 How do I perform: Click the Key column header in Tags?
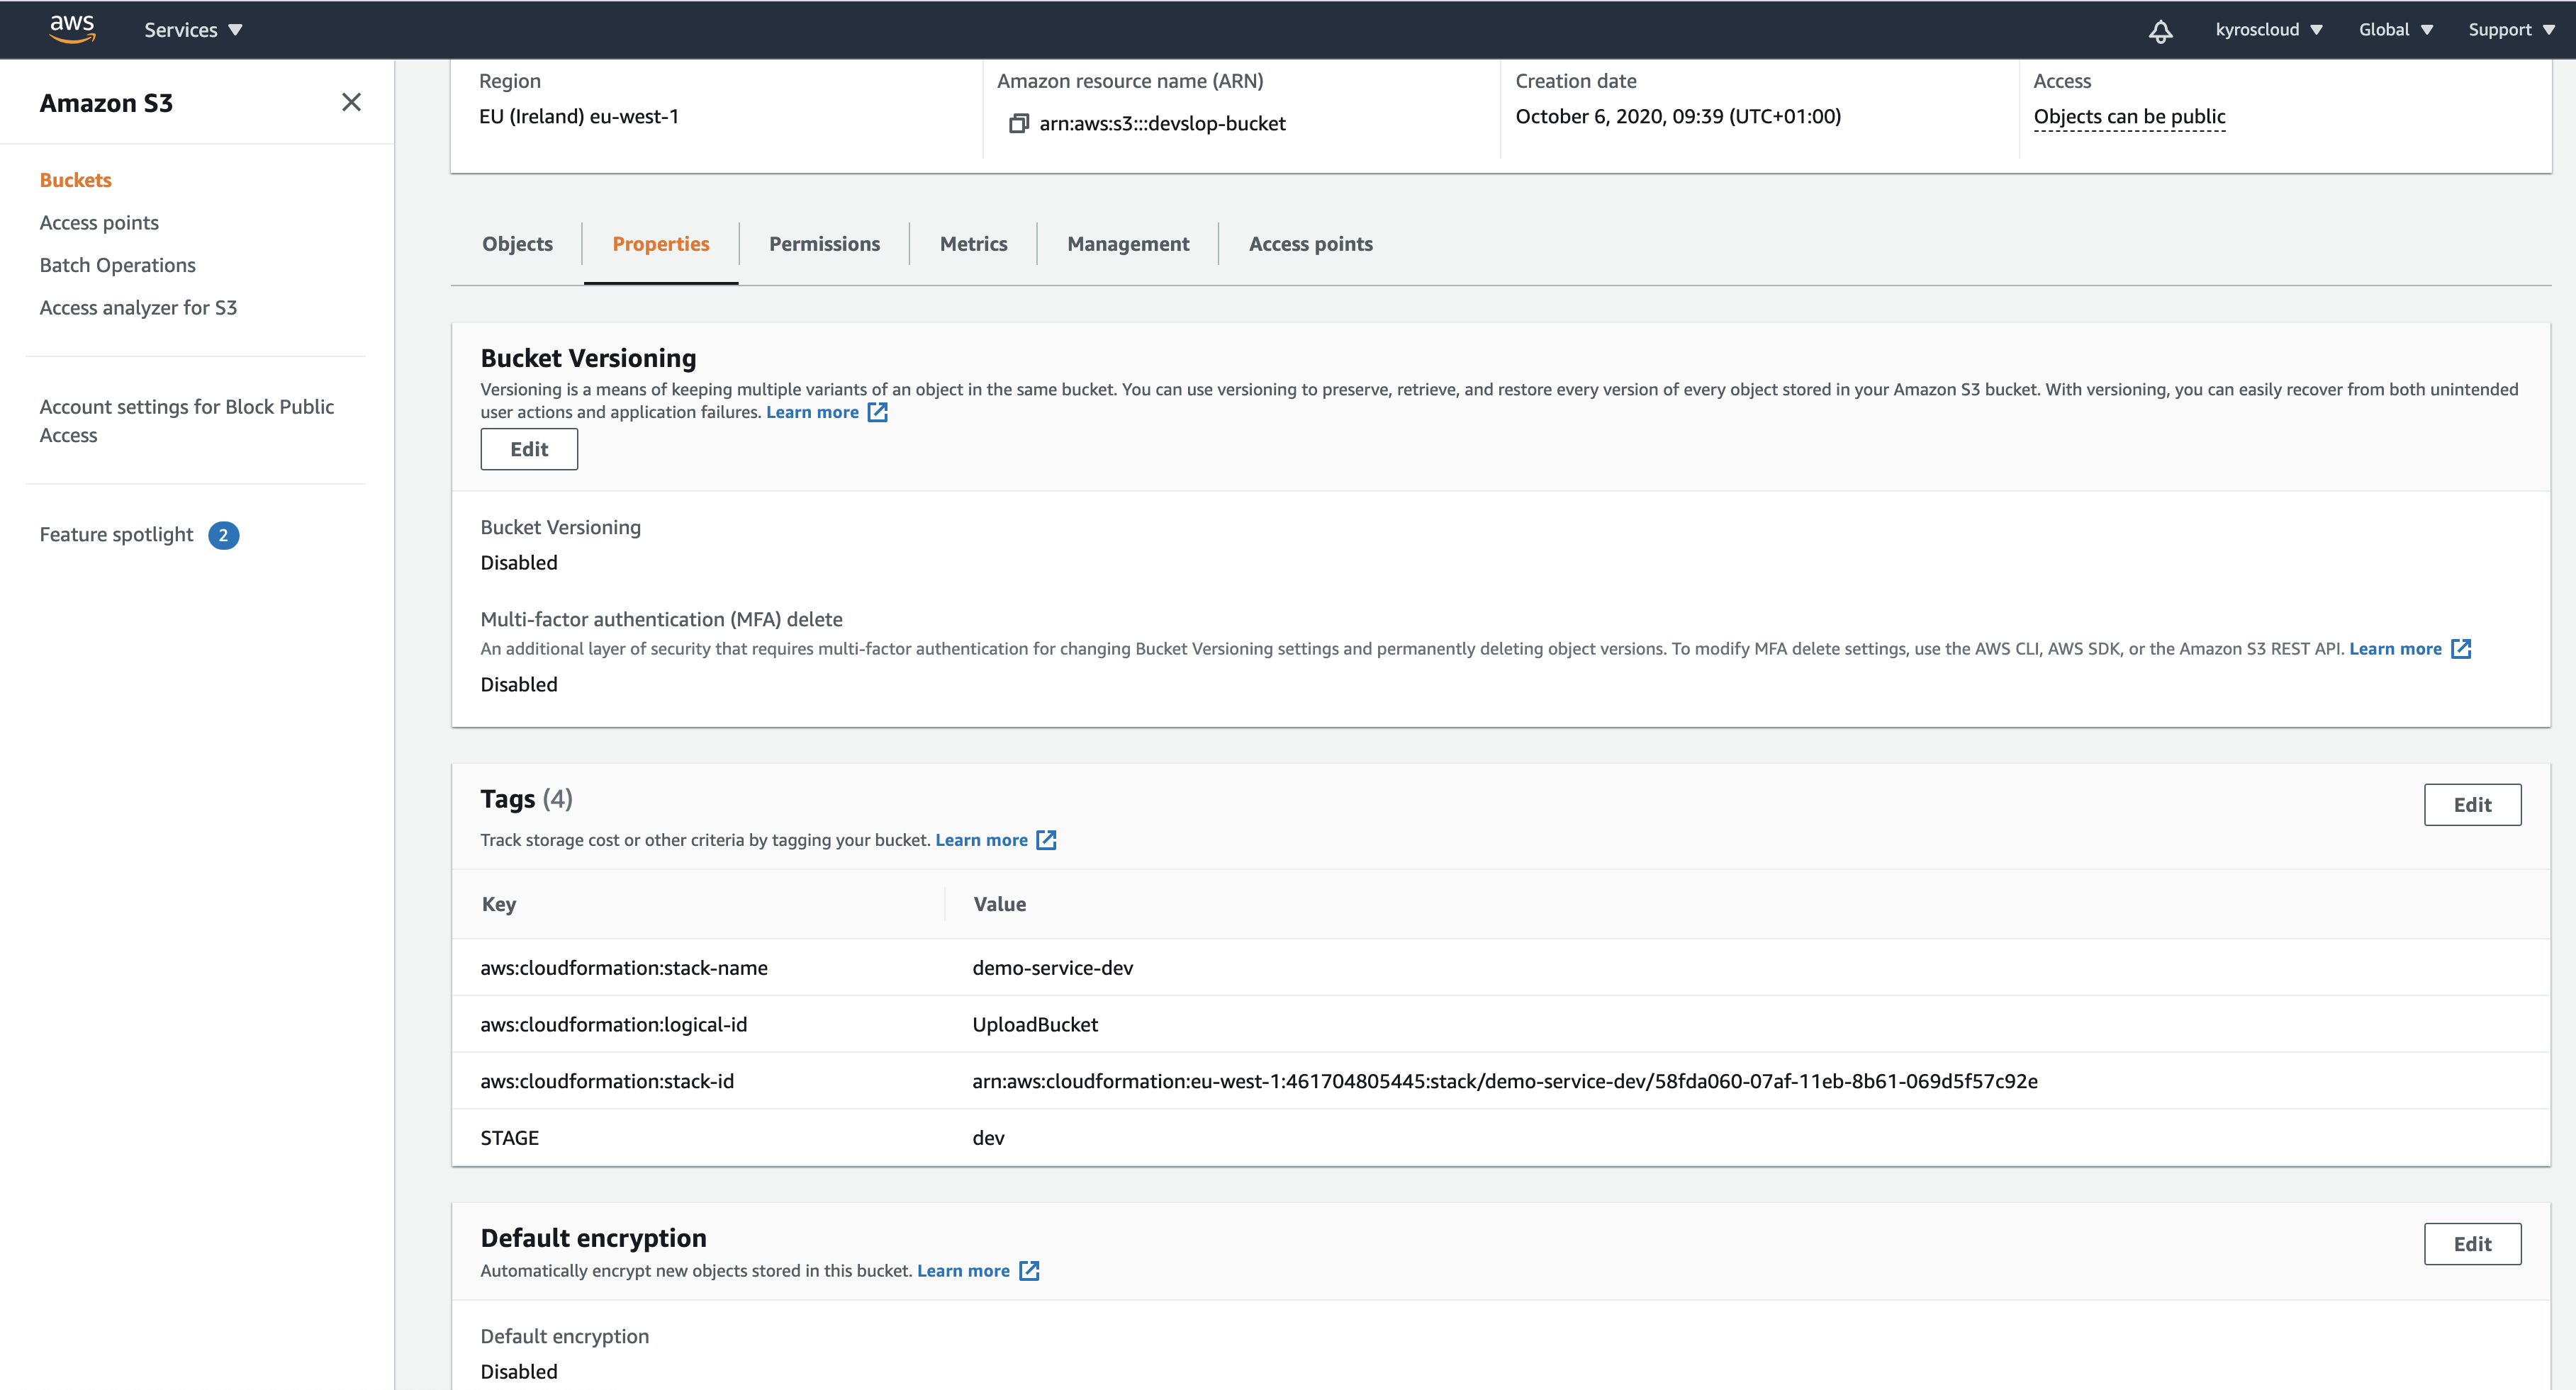point(499,903)
